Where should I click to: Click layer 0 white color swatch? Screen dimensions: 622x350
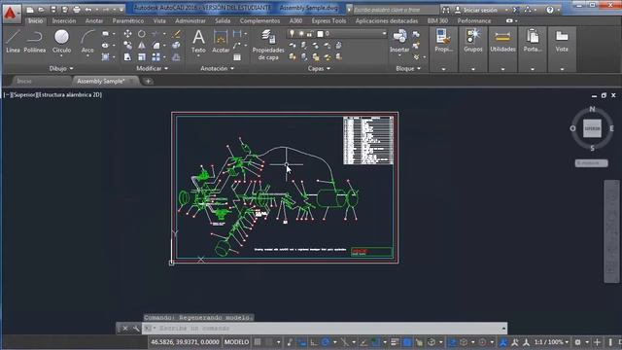point(320,34)
